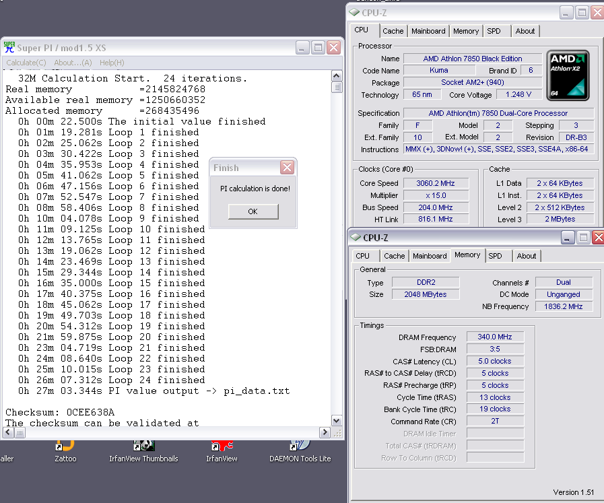This screenshot has width=604, height=503.
Task: Click the Package value 'Socket AM2+ (940)'
Action: pos(473,82)
